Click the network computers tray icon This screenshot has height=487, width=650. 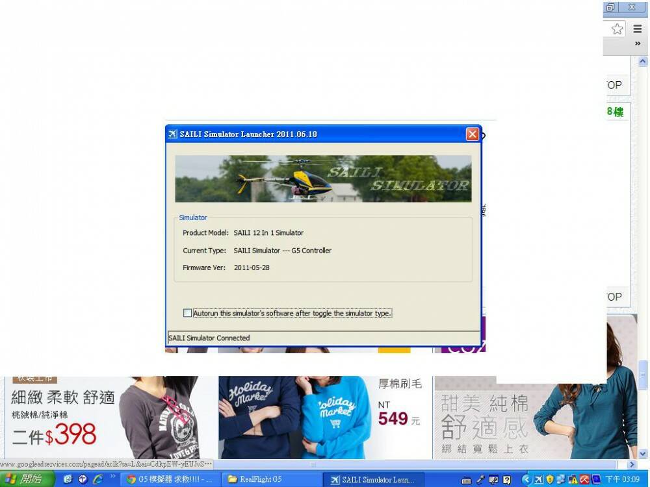click(561, 480)
